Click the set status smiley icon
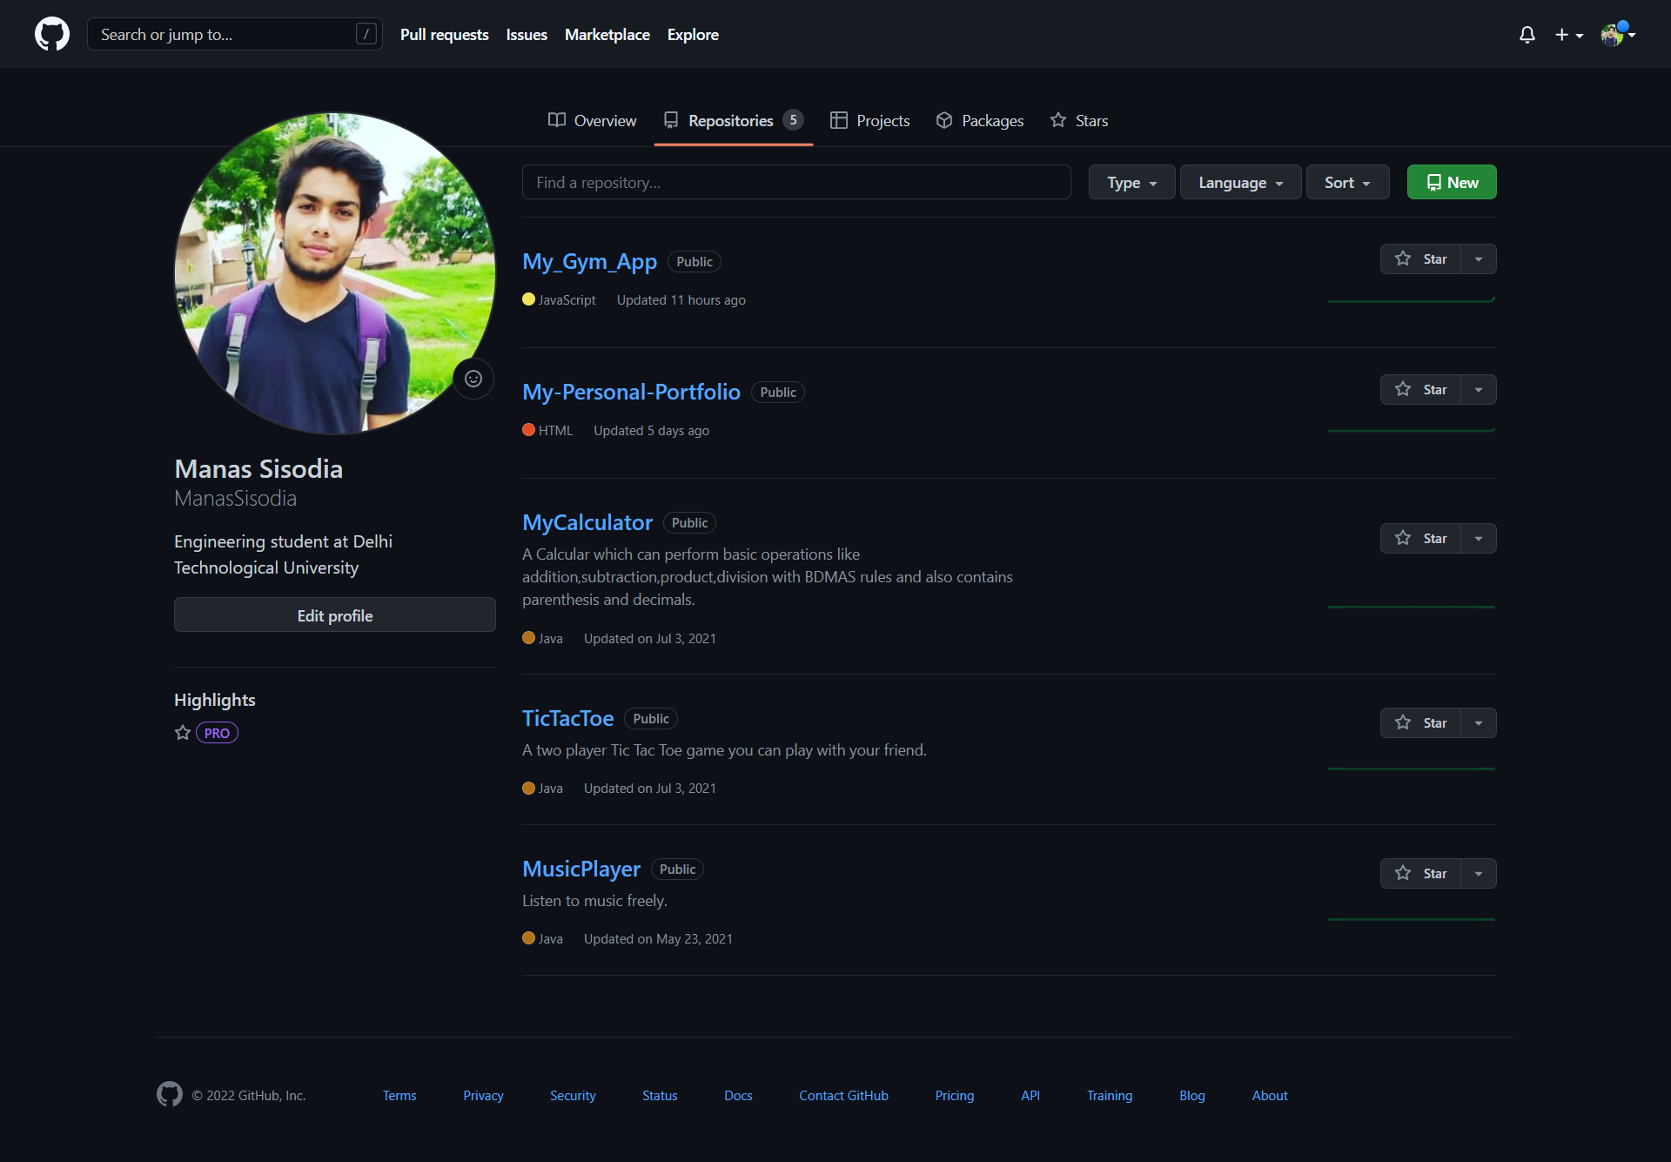This screenshot has height=1162, width=1671. pos(473,379)
